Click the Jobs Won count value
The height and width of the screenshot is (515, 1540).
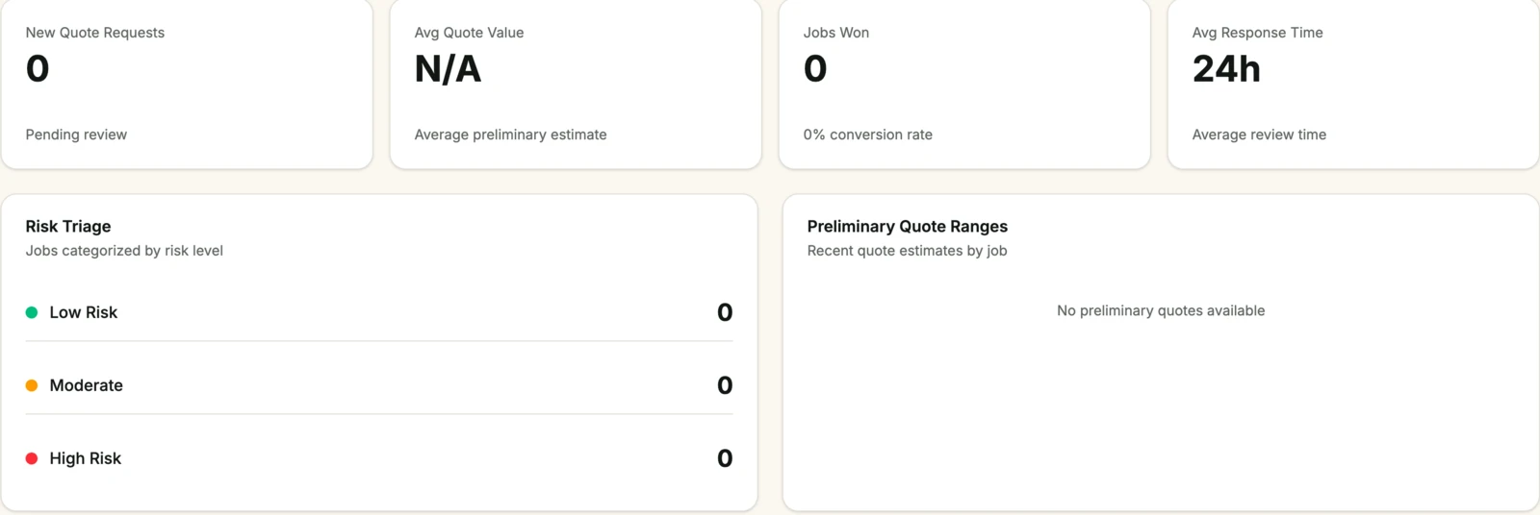[815, 69]
